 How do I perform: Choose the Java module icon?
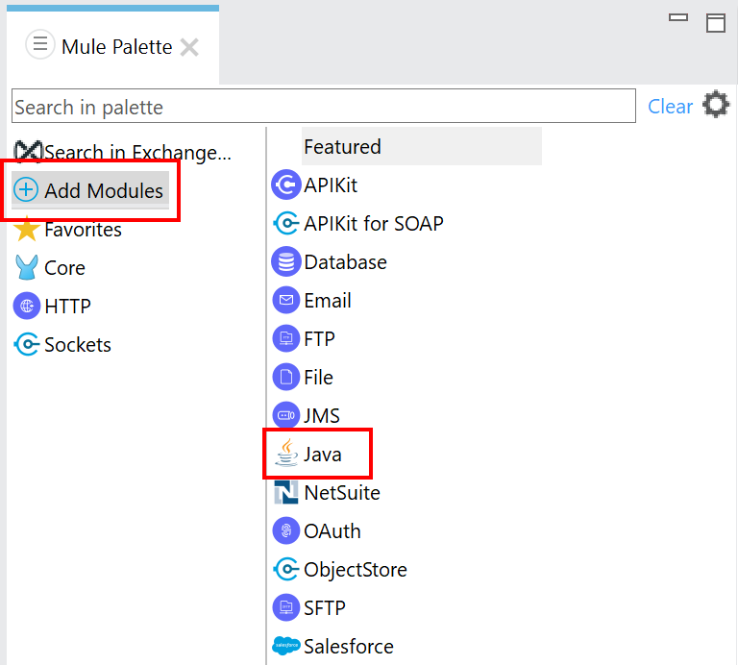point(286,454)
